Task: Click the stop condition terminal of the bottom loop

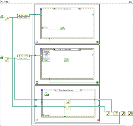Action: 98,120
